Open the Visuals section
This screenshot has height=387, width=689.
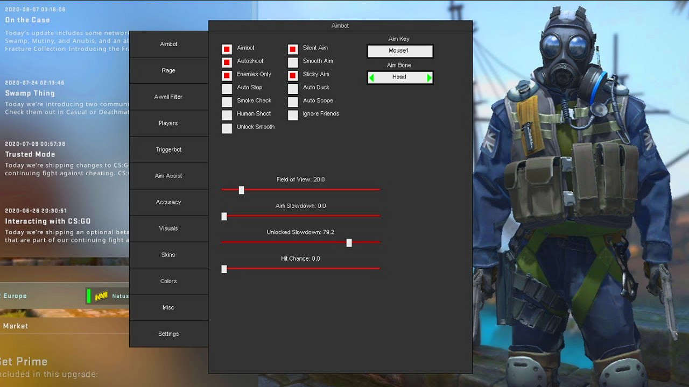(168, 228)
